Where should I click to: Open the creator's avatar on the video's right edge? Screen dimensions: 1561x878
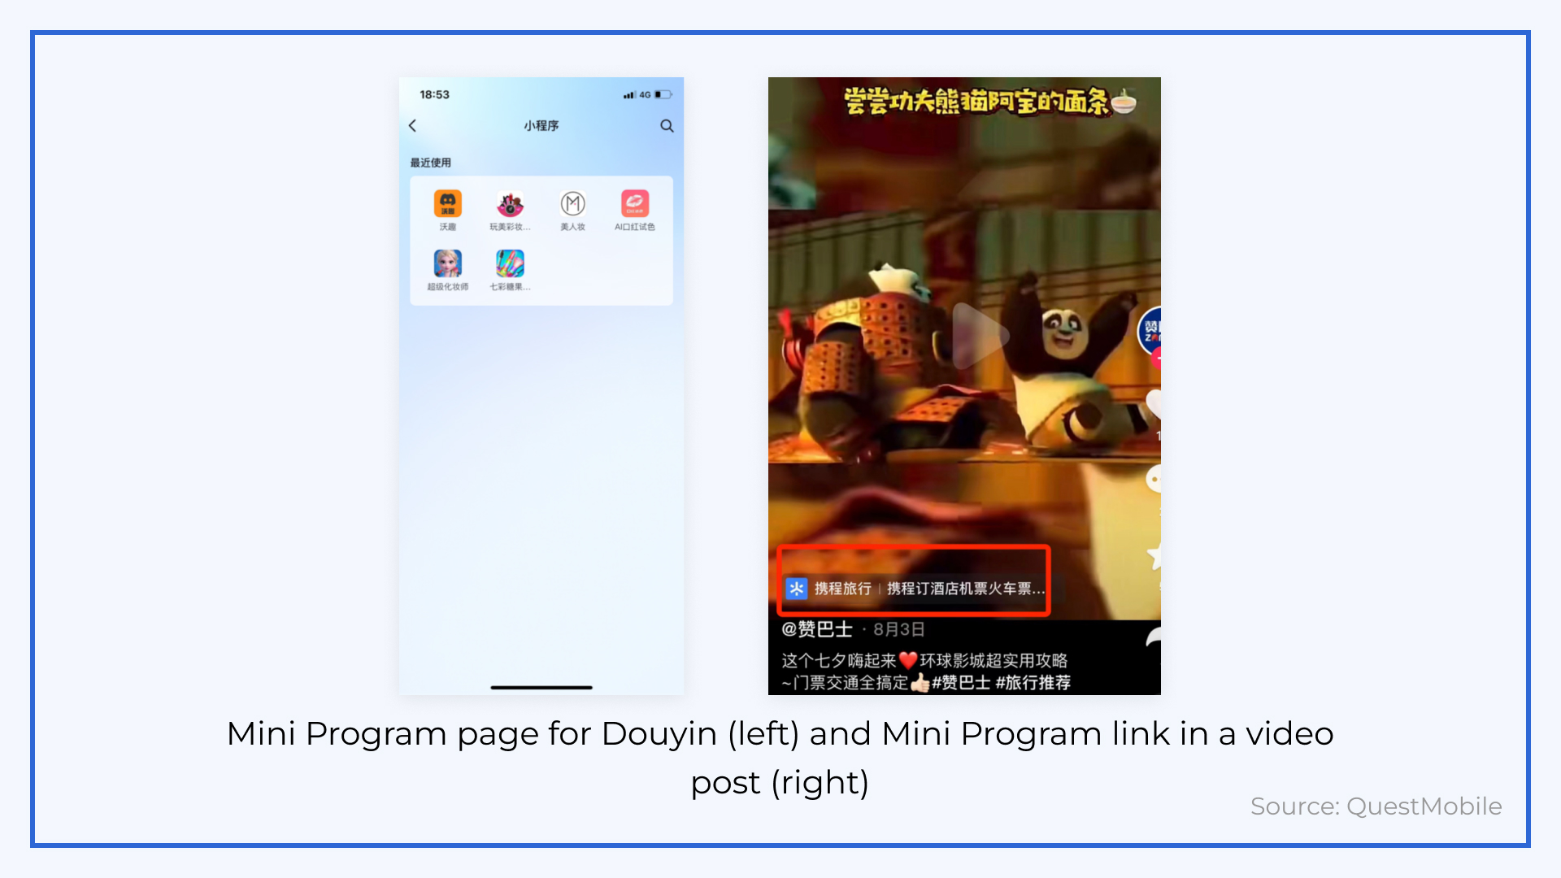click(1150, 331)
